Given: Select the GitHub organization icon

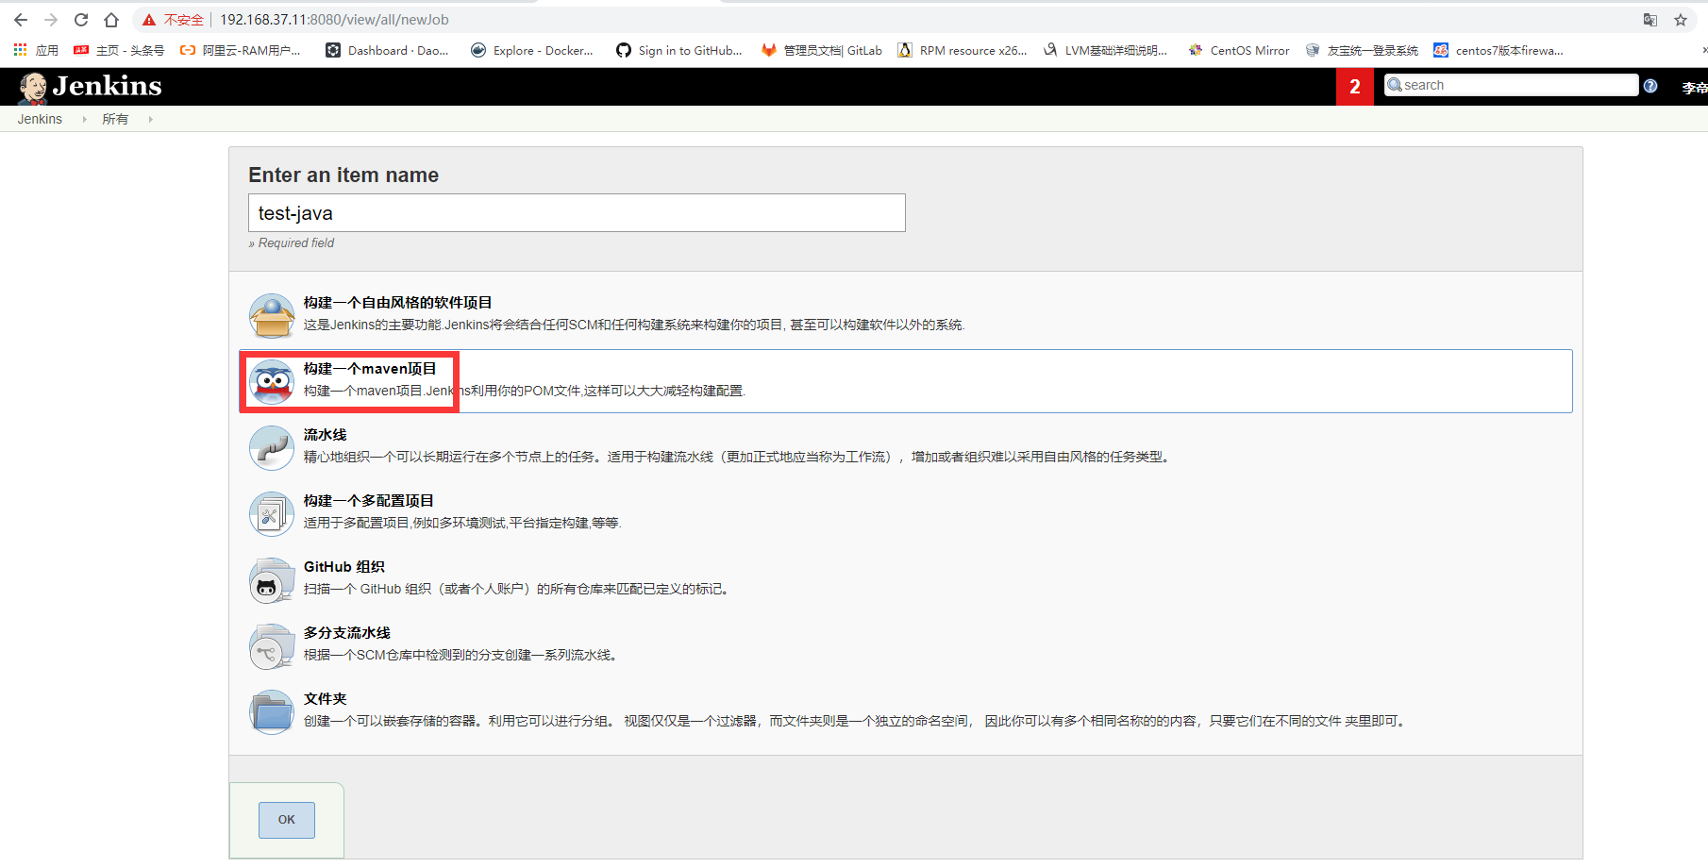Looking at the screenshot, I should 272,579.
